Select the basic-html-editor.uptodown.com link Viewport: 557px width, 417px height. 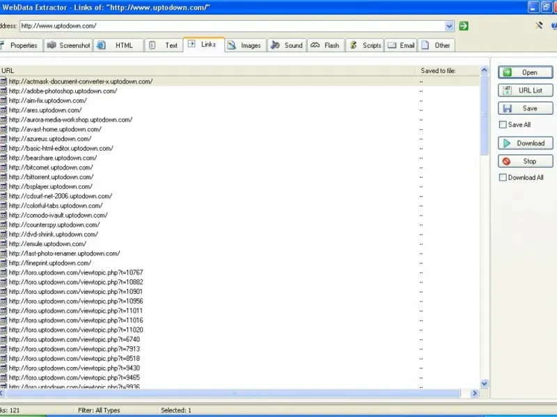tap(61, 148)
